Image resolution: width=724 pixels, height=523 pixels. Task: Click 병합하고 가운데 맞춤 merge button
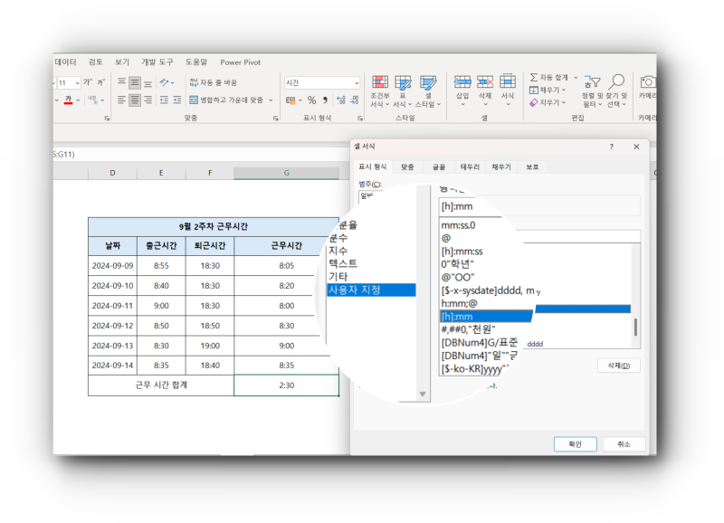click(226, 100)
